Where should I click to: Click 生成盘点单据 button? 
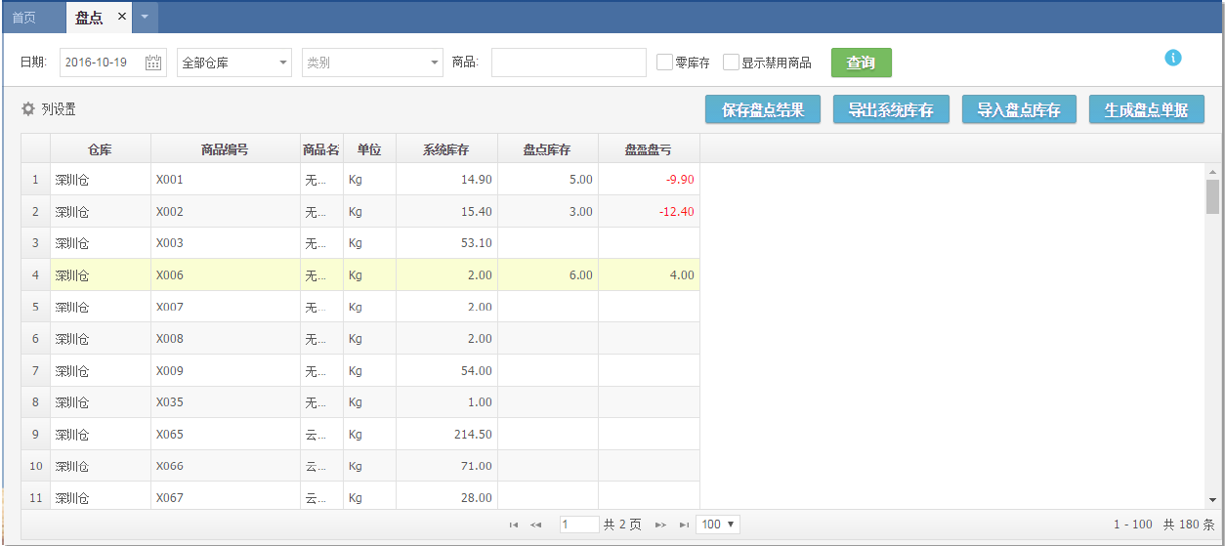(1147, 109)
